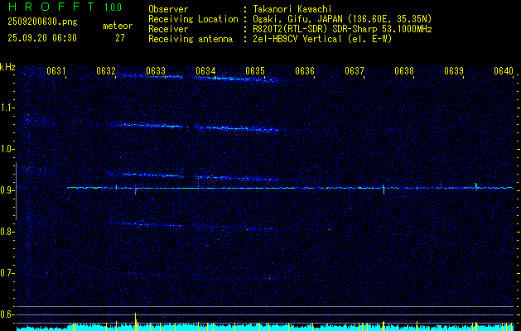Screen dimensions: 521x331
Task: Click the red meteor echo spike after 0632
Action: 136,190
